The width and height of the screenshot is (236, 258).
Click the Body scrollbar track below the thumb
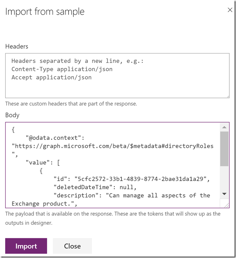pyautogui.click(x=224, y=178)
